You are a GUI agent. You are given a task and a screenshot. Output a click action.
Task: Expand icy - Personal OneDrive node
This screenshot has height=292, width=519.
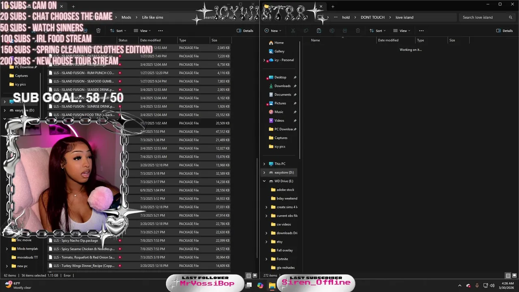(x=264, y=60)
